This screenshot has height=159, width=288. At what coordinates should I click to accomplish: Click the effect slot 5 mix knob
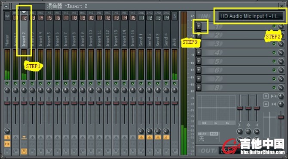[x=281, y=62]
